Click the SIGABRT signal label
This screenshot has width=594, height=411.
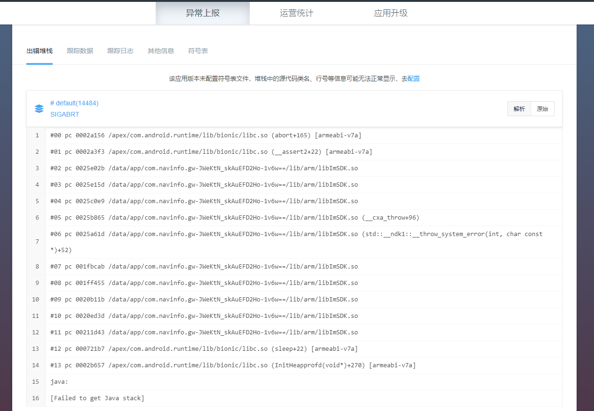point(64,114)
